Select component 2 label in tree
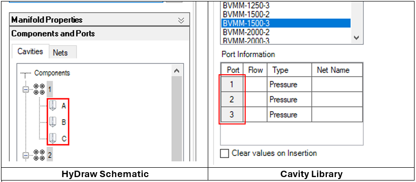Image resolution: width=416 pixels, height=182 pixels. [x=50, y=155]
